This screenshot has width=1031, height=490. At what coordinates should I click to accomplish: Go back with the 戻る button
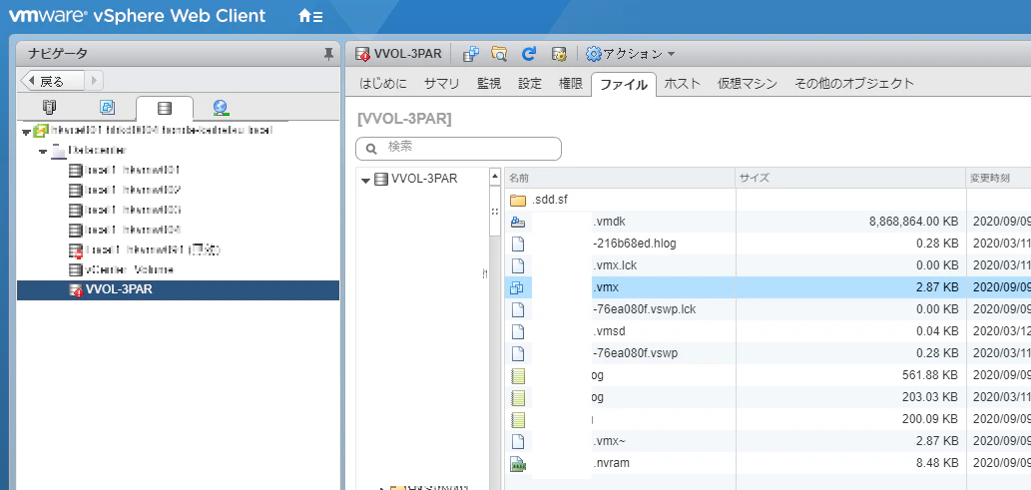[53, 81]
